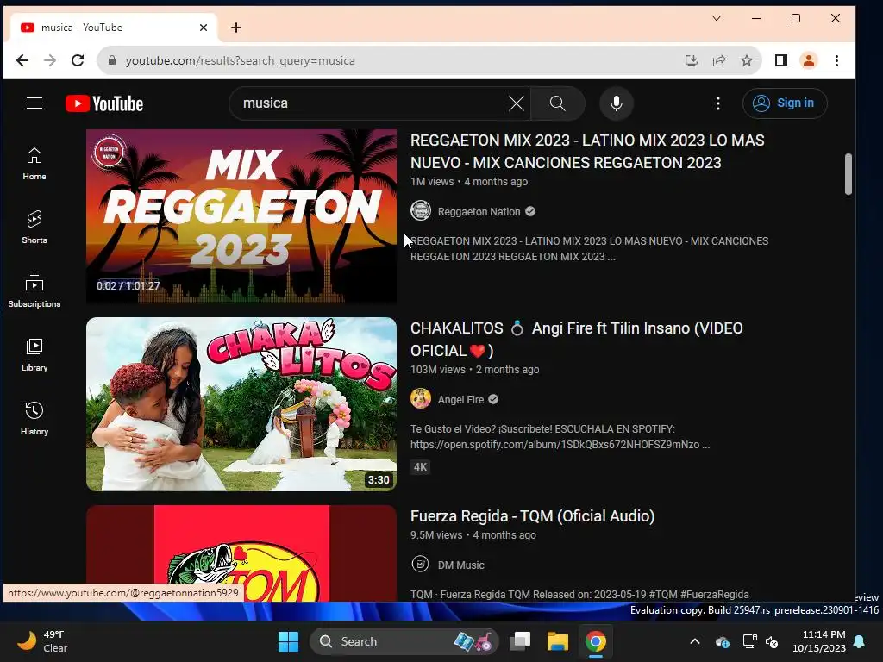883x662 pixels.
Task: Bookmark this page with the star icon
Action: (x=746, y=60)
